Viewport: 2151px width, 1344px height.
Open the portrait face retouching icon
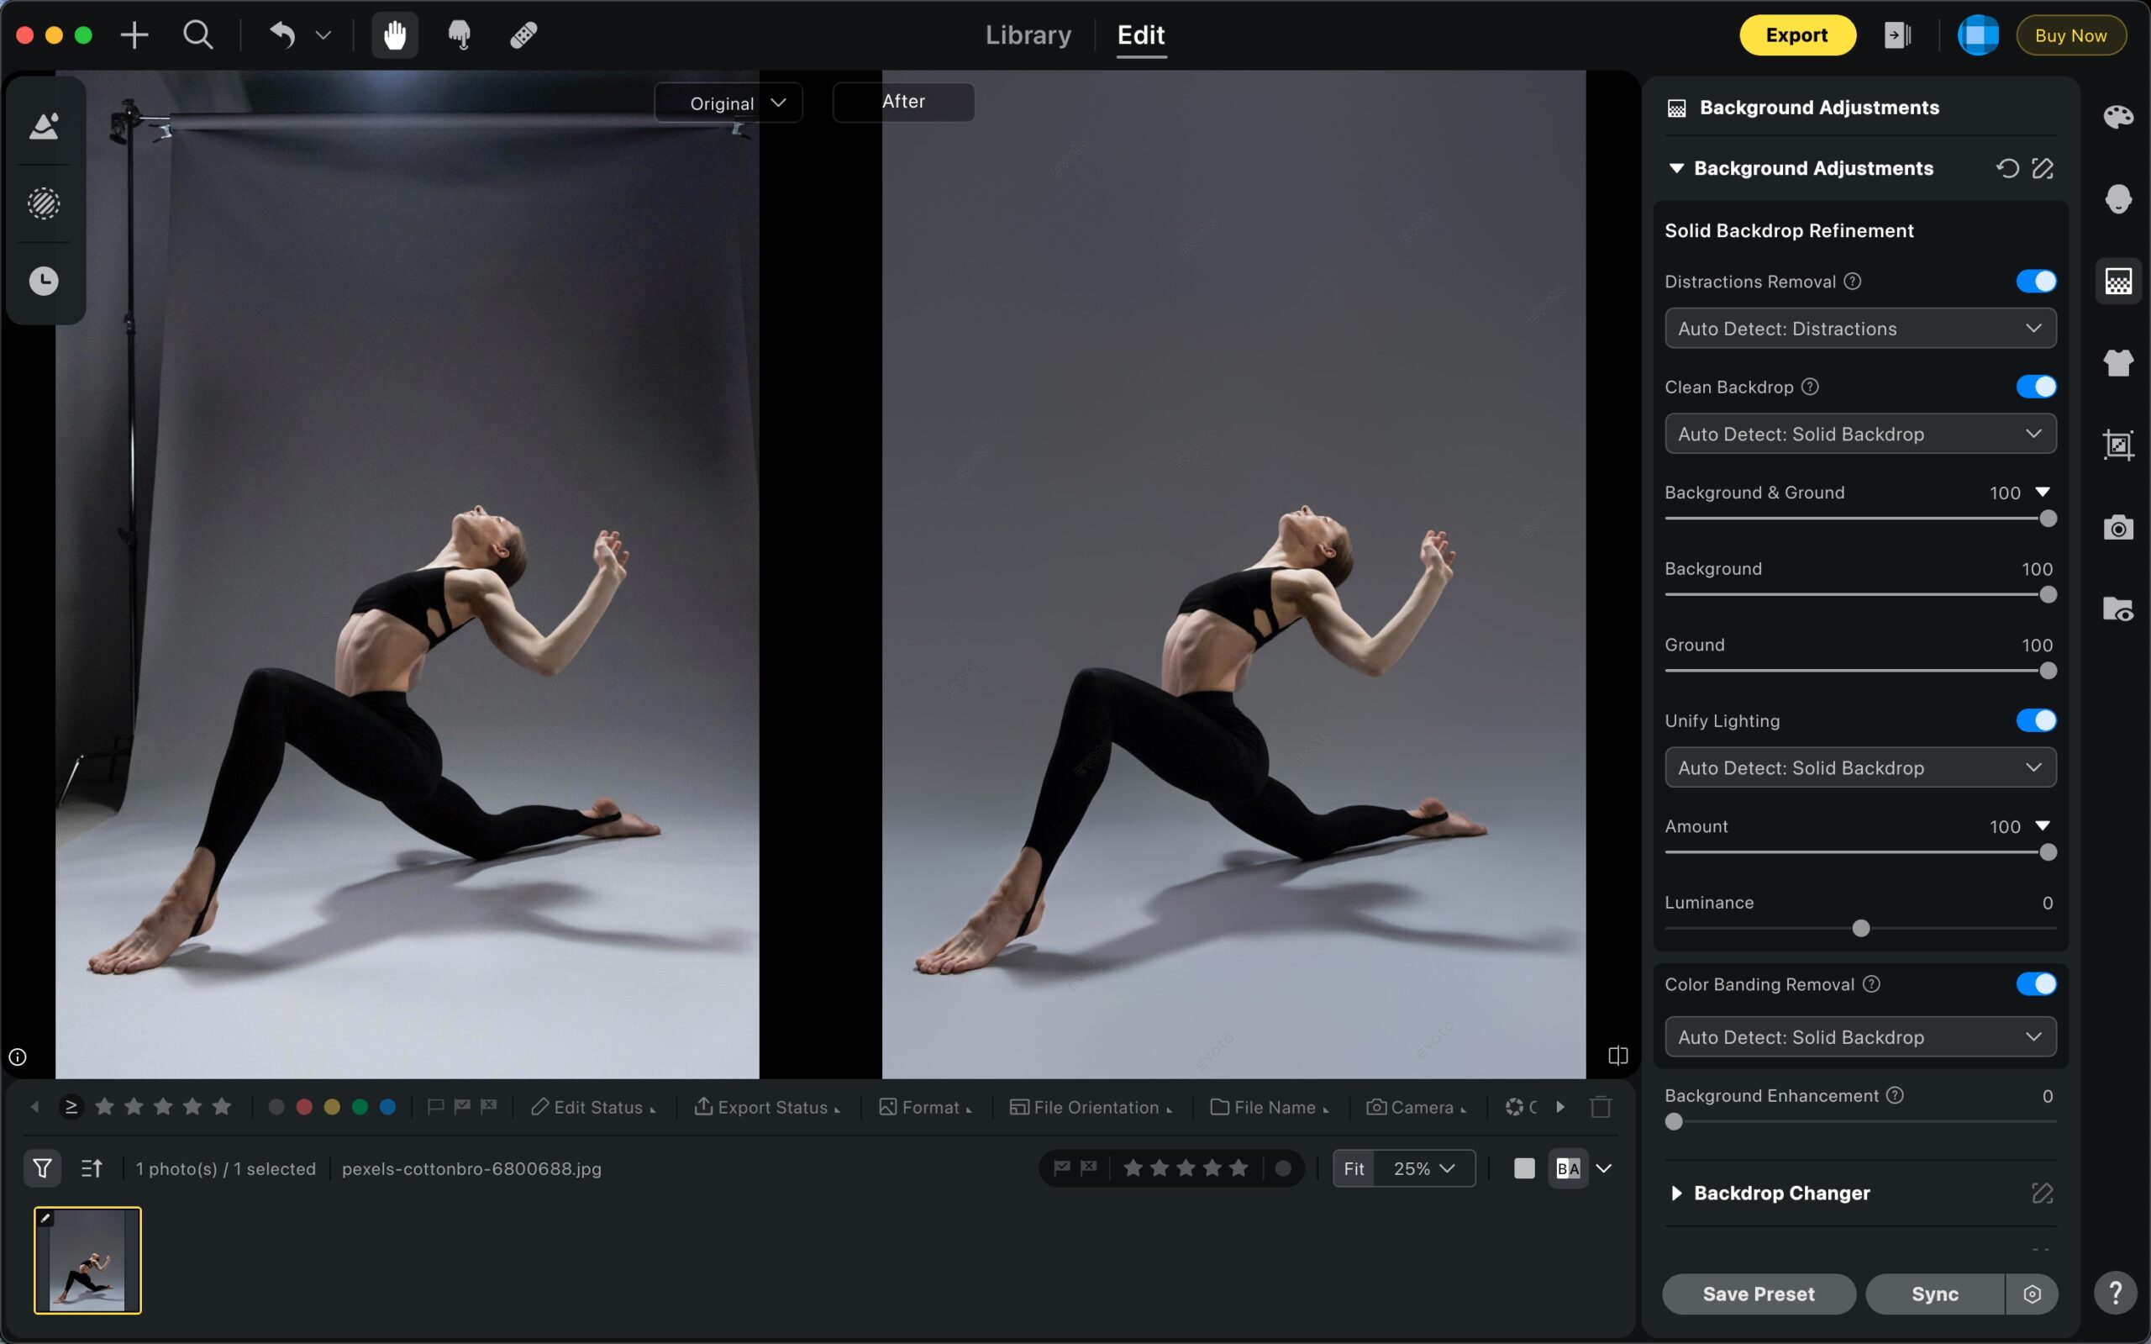pos(2118,198)
